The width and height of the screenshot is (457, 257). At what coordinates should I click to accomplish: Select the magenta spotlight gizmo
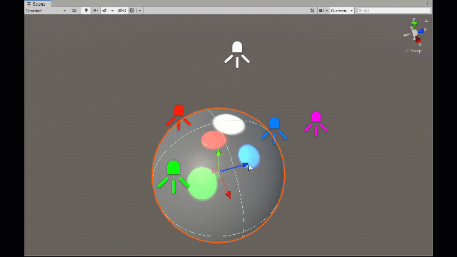pos(316,124)
